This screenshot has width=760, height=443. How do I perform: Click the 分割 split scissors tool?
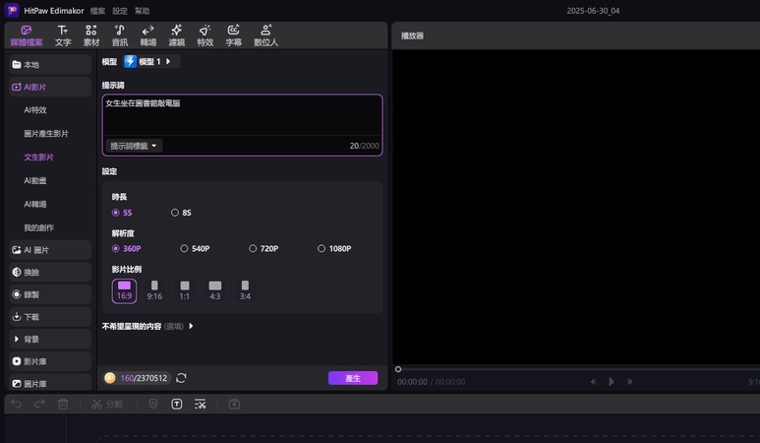(x=106, y=404)
